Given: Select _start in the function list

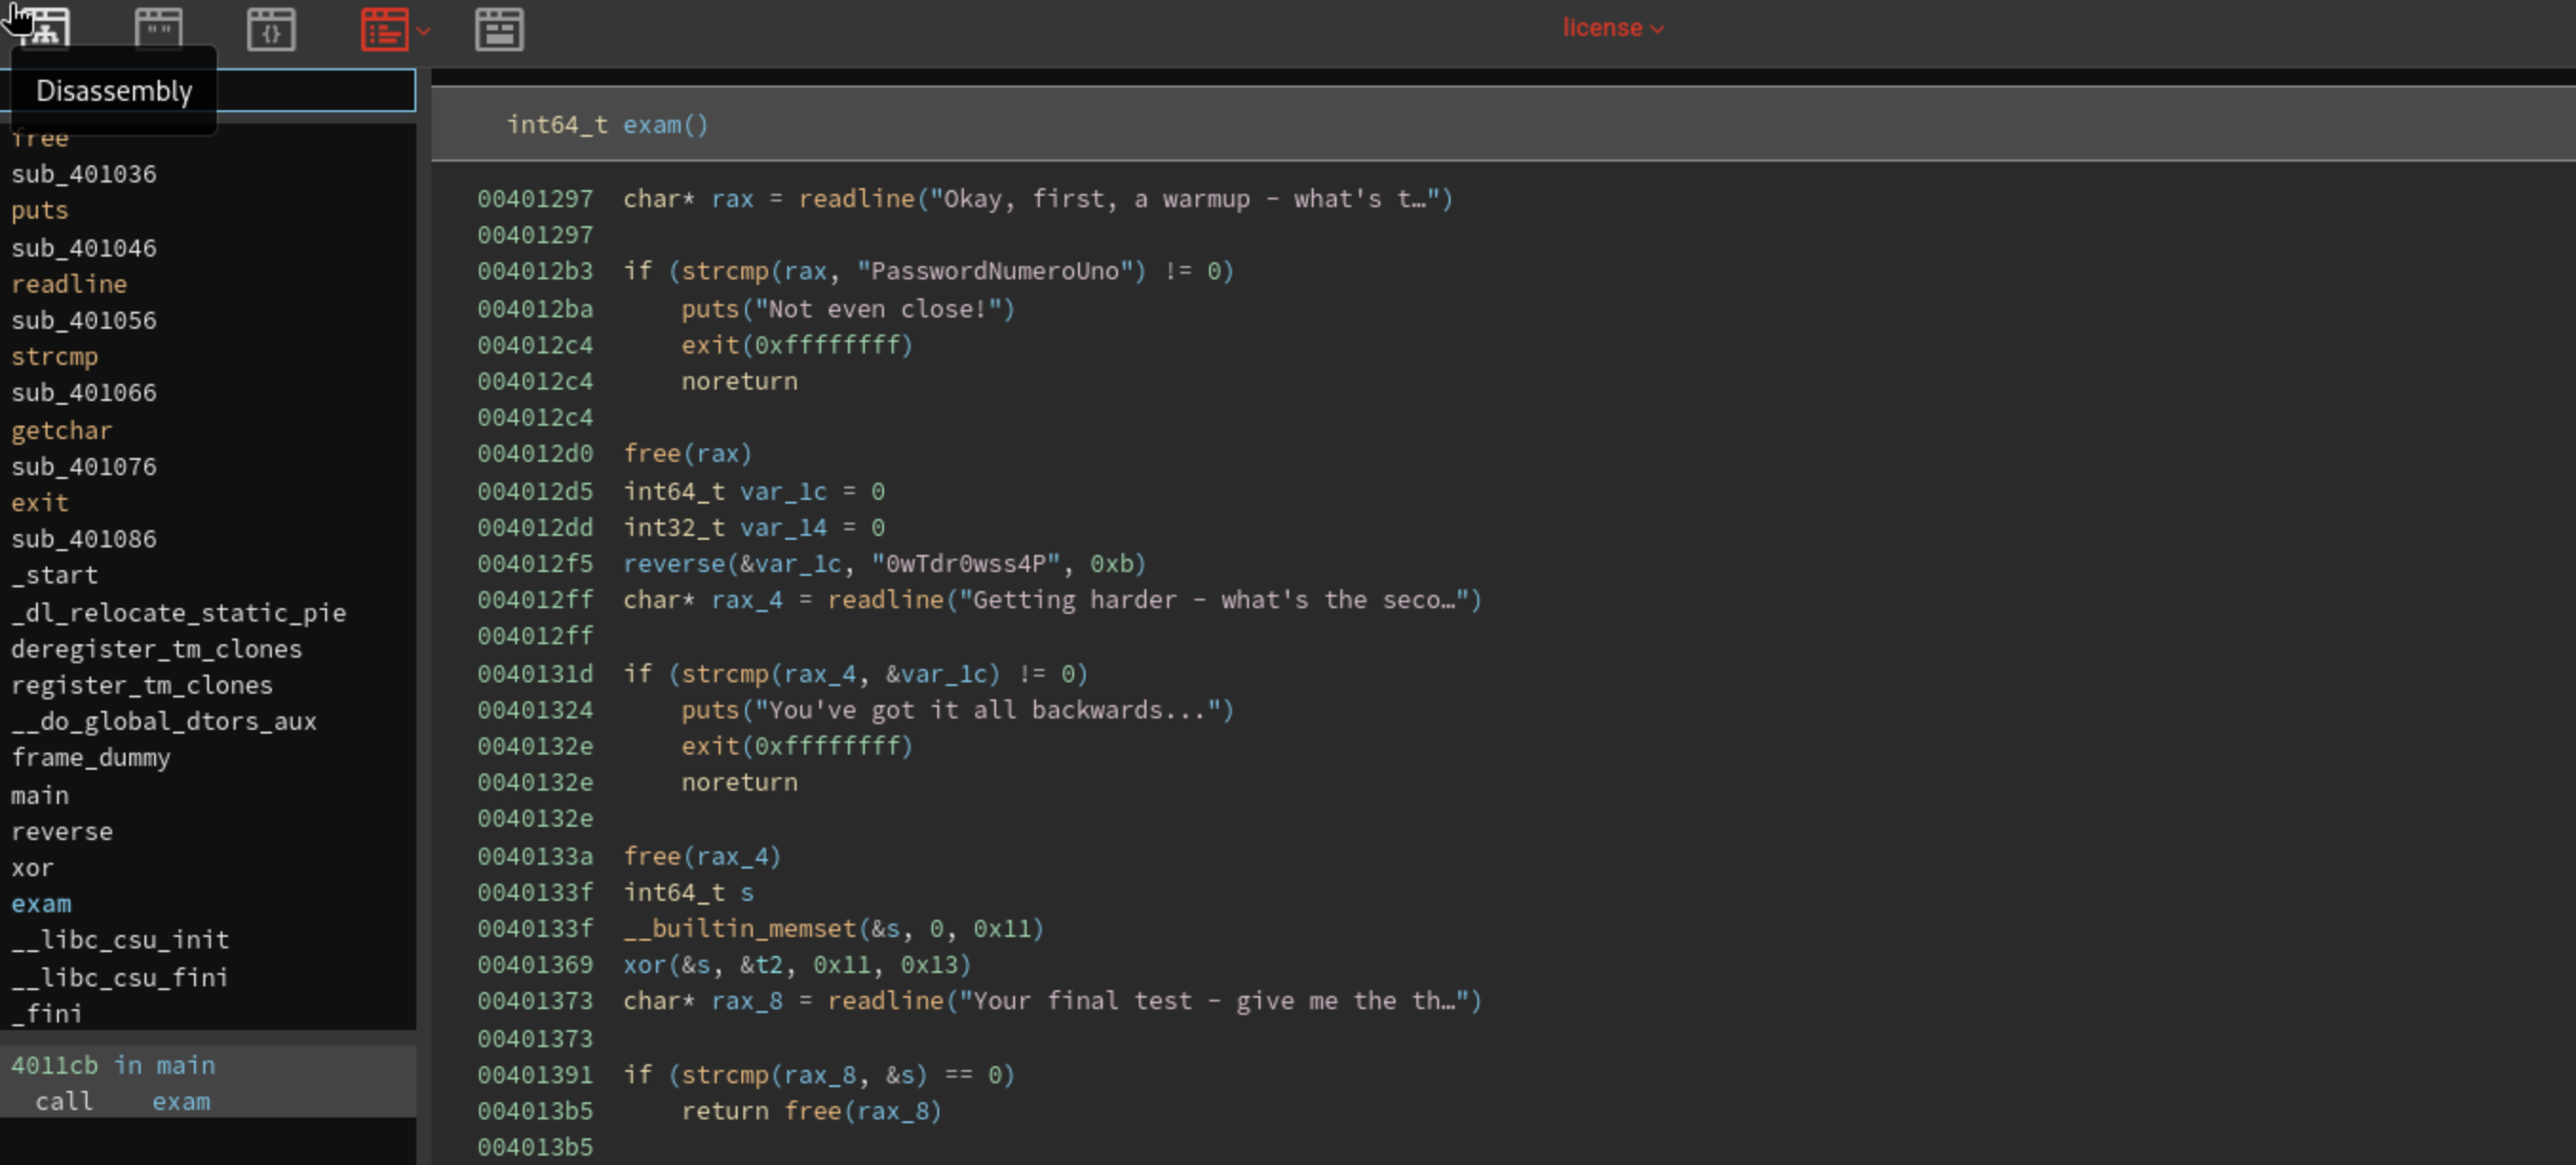Looking at the screenshot, I should pyautogui.click(x=55, y=575).
